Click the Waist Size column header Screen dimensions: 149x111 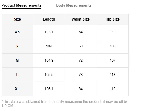pyautogui.click(x=81, y=19)
